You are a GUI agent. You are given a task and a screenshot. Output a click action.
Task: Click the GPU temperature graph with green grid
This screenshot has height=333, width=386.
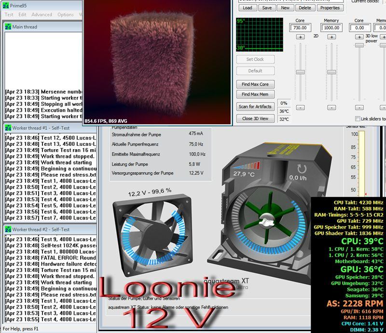pos(260,34)
